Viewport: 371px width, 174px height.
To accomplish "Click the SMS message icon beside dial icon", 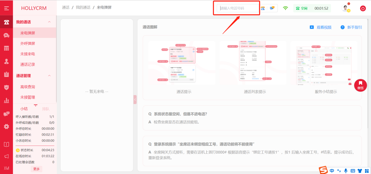I will [x=272, y=8].
